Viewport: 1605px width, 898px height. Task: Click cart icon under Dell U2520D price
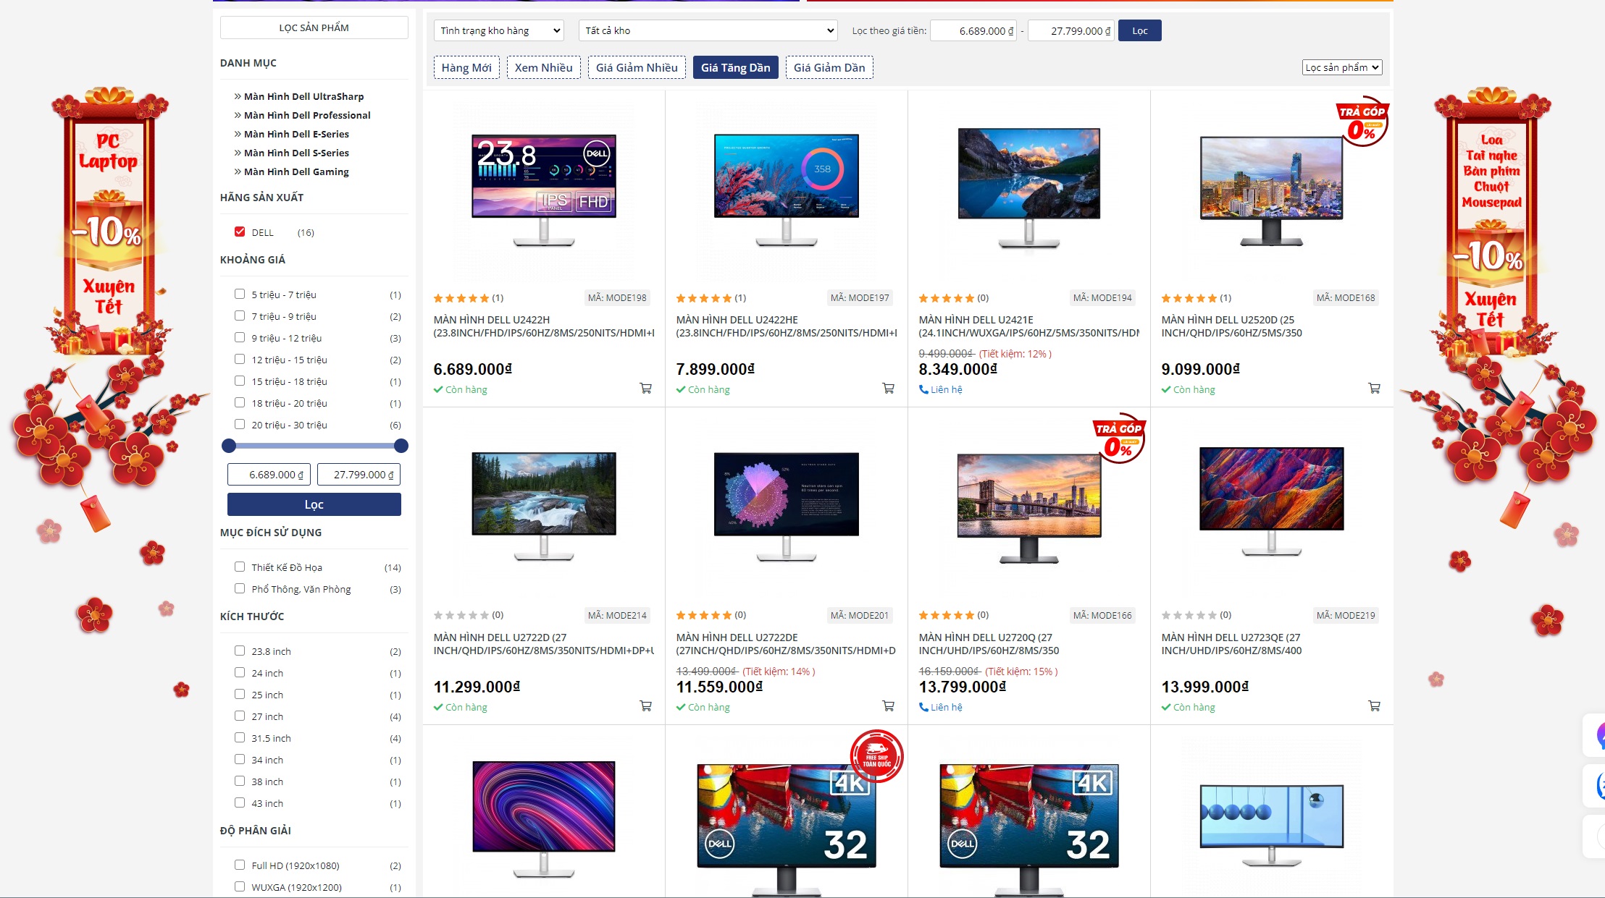[x=1374, y=389]
